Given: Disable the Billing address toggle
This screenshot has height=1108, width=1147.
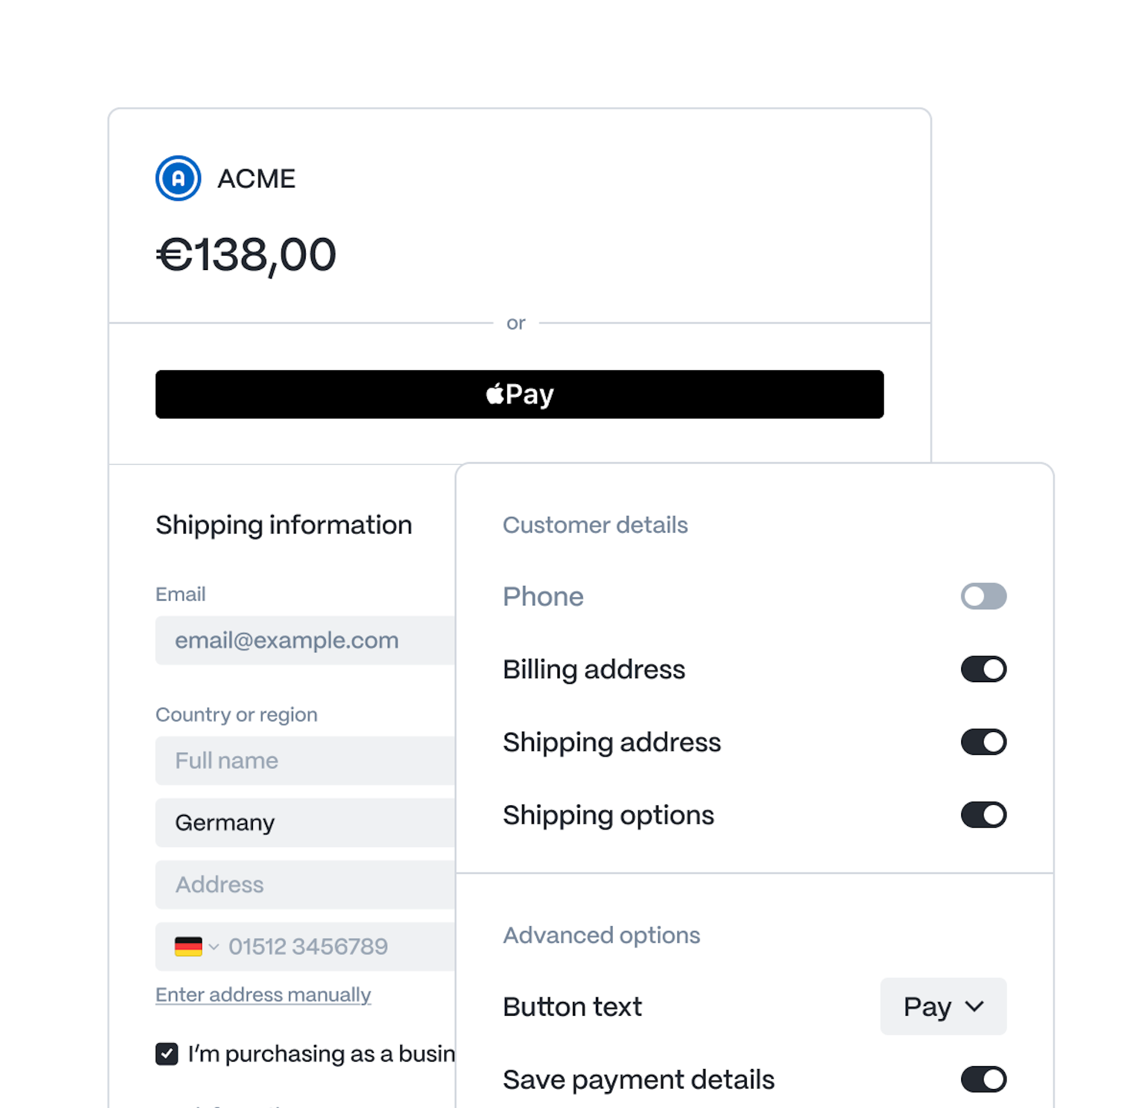Looking at the screenshot, I should click(x=983, y=669).
